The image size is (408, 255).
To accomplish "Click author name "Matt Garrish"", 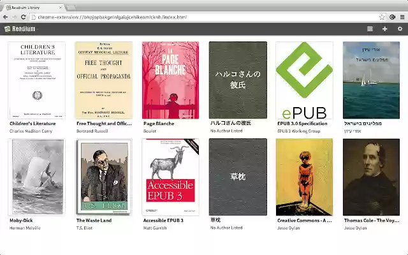I will click(155, 228).
